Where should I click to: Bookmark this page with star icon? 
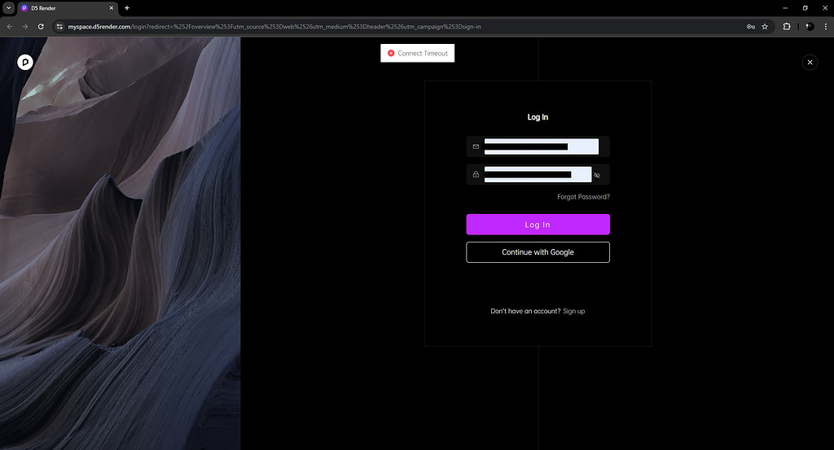[765, 27]
